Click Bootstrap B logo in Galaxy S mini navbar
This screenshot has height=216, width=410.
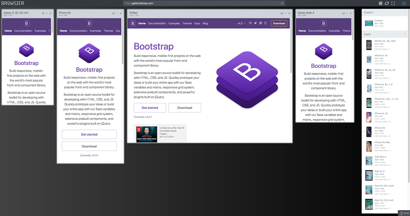click(x=26, y=23)
